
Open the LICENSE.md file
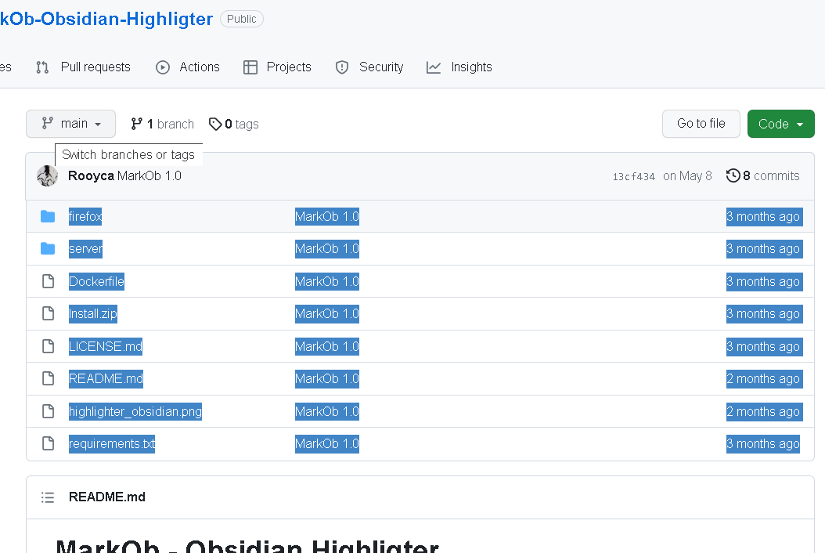point(106,346)
